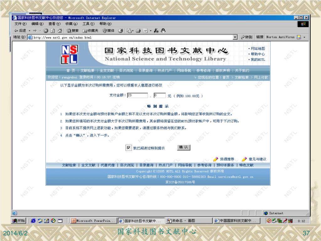Click the NSTL logo on the page
321x241 pixels.
click(x=69, y=54)
